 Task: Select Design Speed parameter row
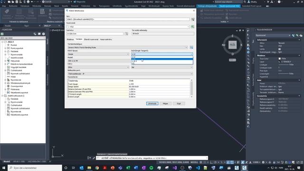click(x=129, y=86)
